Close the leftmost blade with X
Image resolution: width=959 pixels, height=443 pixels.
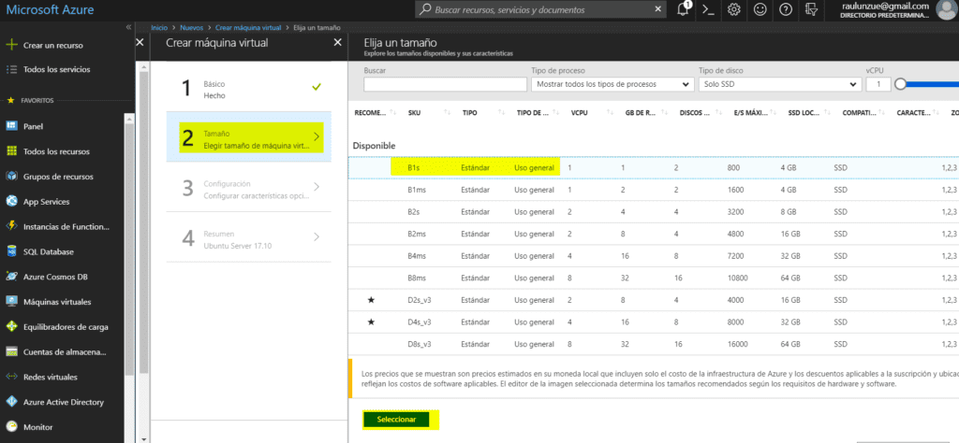pos(140,42)
